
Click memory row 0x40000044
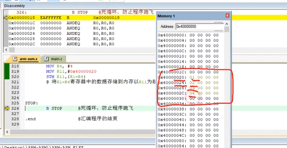tap(188, 125)
